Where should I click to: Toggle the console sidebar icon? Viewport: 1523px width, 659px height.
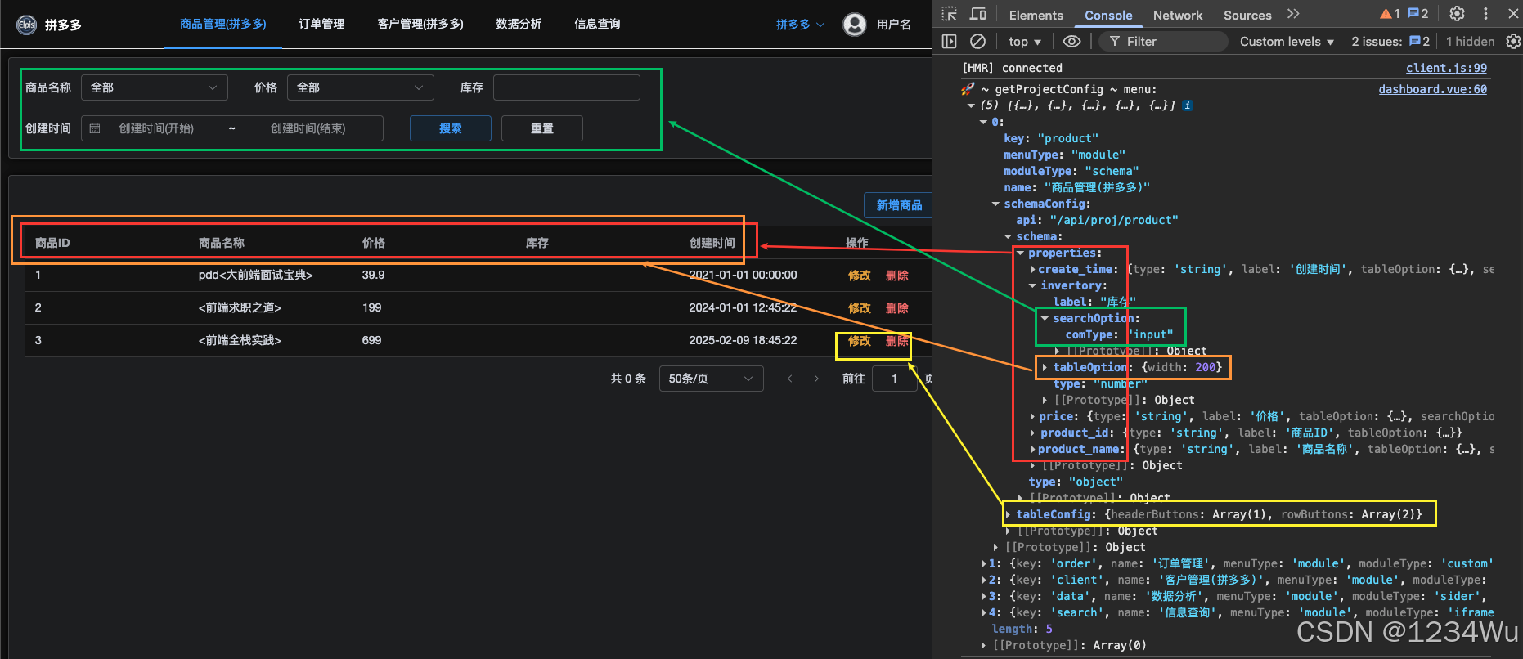[949, 41]
